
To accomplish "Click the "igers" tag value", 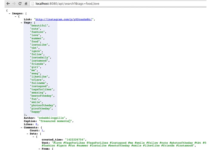I will (x=36, y=51).
